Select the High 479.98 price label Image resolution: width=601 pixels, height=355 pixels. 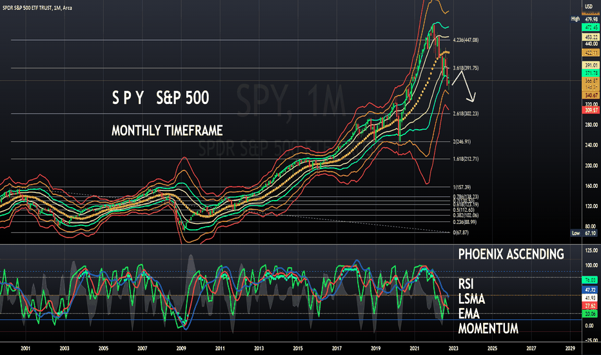(x=584, y=19)
